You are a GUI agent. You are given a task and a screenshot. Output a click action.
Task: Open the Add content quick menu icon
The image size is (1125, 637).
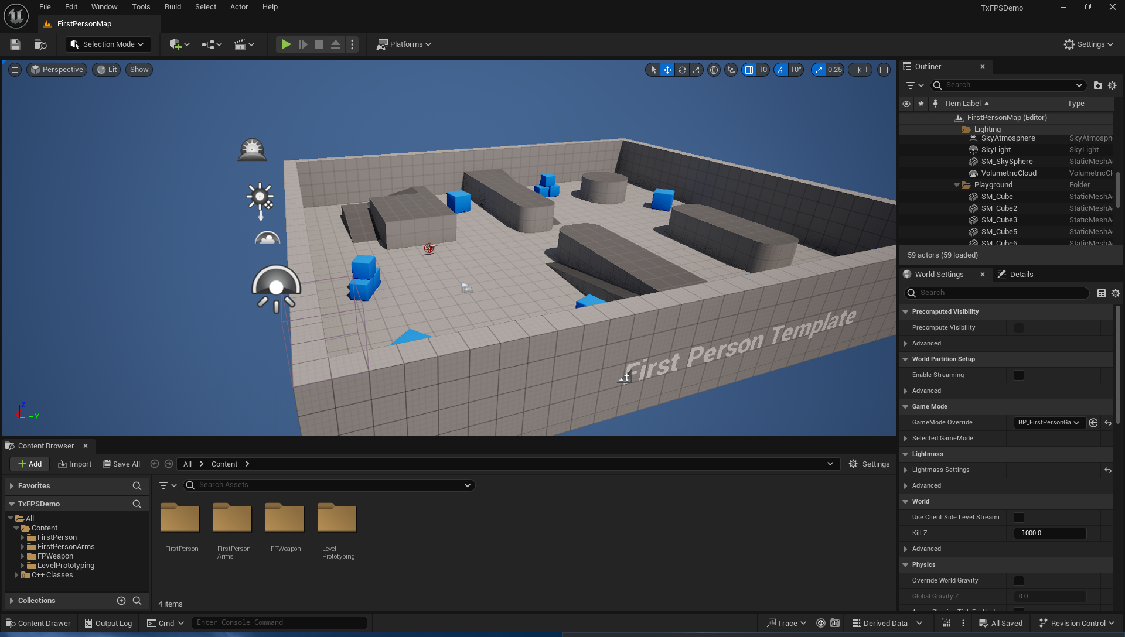coord(179,44)
